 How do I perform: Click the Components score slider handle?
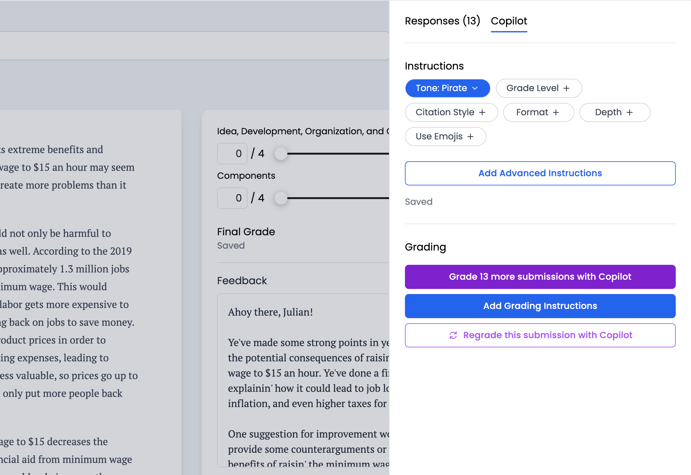click(281, 198)
